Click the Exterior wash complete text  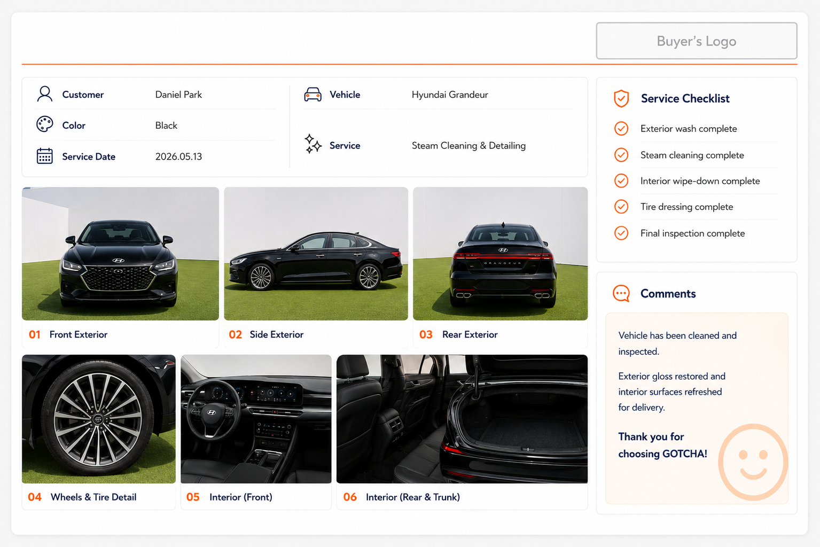click(689, 129)
